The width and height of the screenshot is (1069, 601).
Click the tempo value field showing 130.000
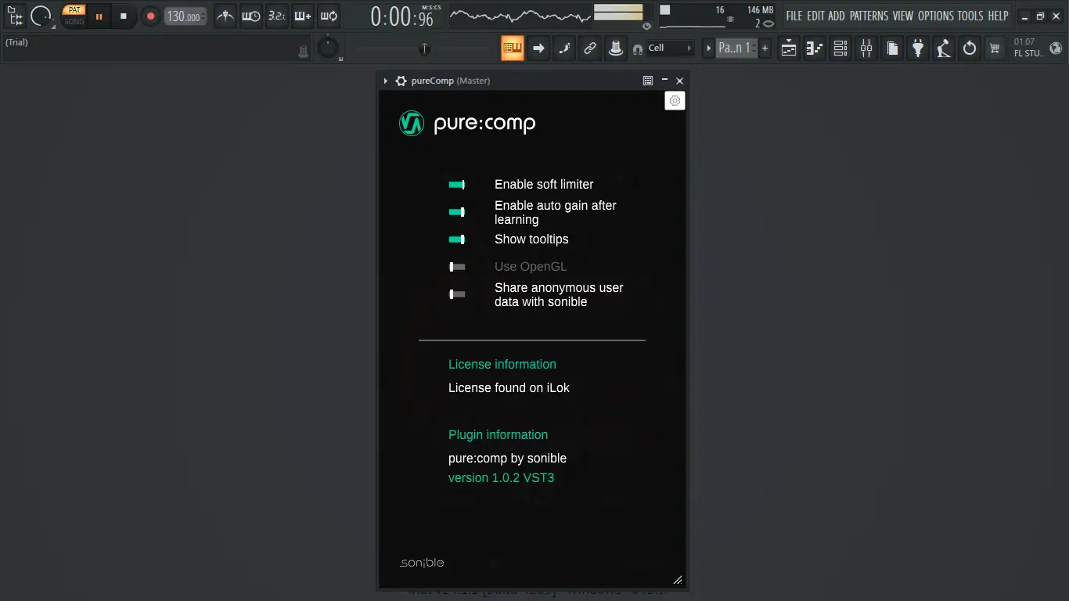click(x=185, y=16)
